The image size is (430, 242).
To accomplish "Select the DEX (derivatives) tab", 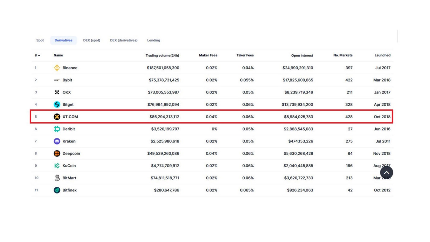I will pos(124,40).
